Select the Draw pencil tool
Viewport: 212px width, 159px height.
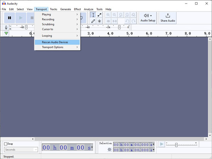click(93, 21)
